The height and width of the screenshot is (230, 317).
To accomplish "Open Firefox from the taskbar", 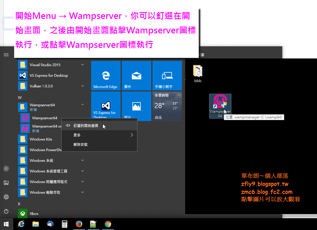I will 79,224.
